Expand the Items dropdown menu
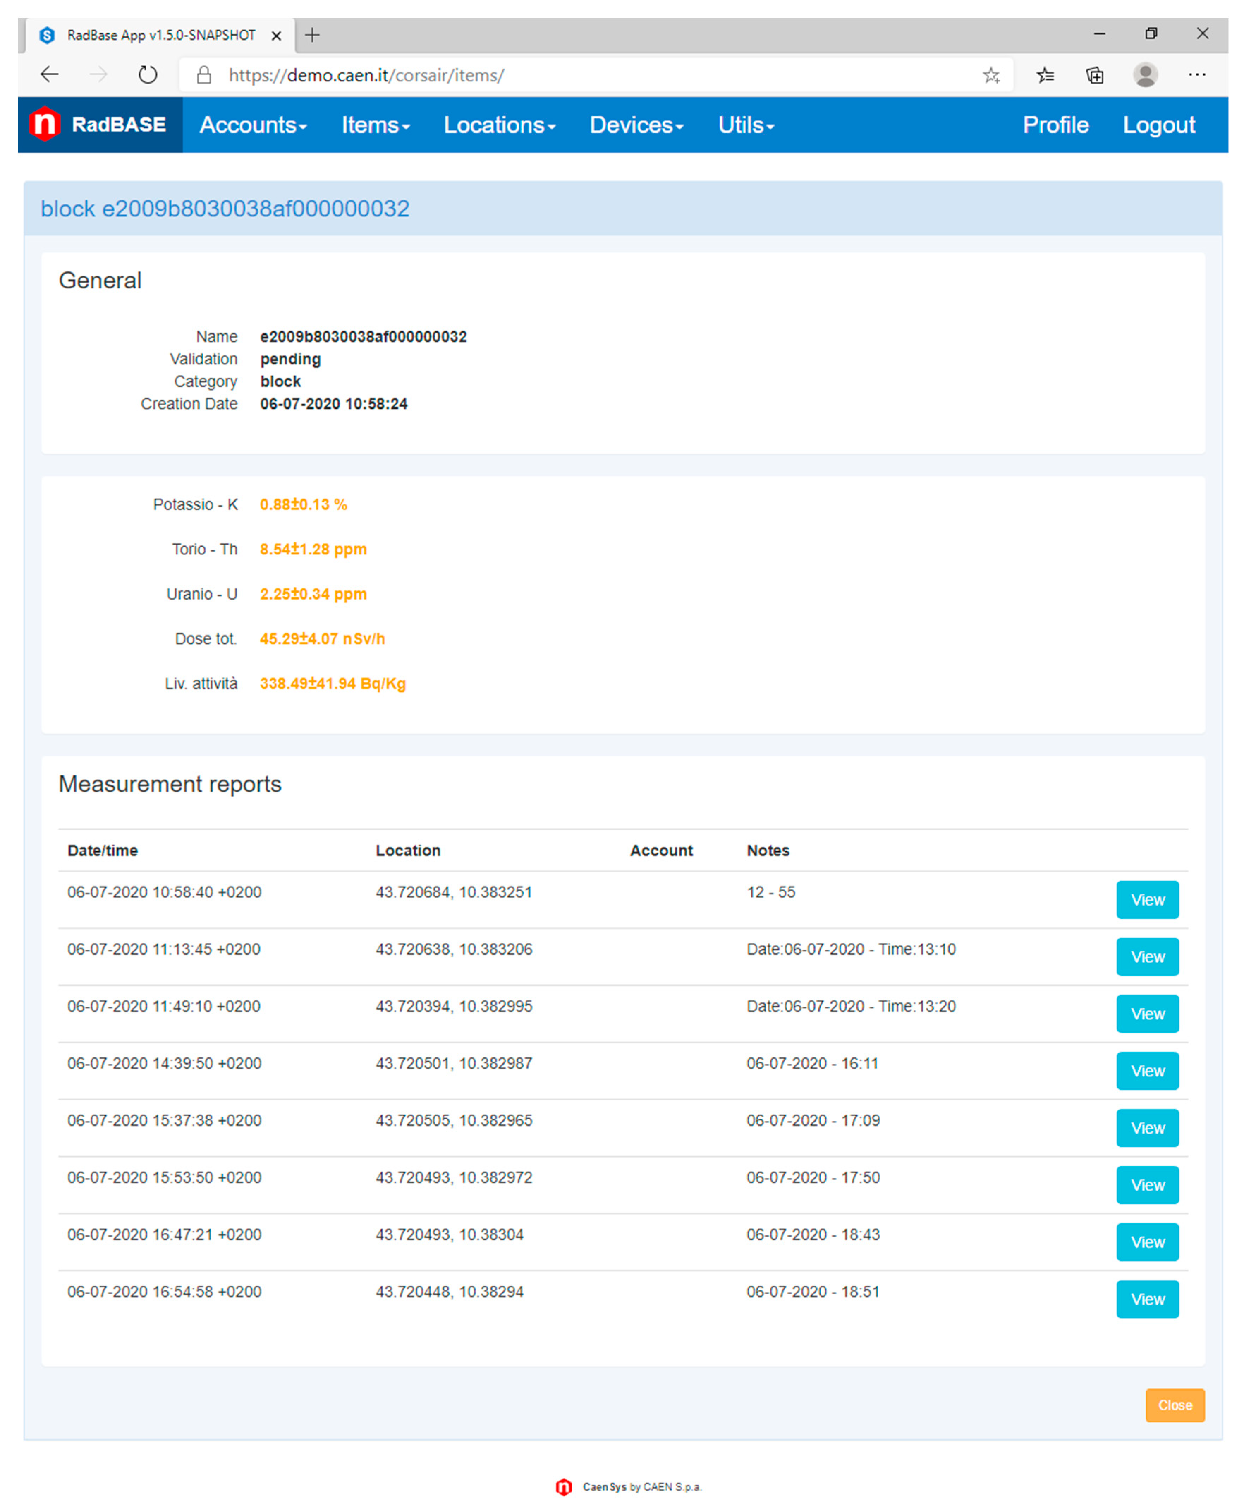 click(x=375, y=125)
